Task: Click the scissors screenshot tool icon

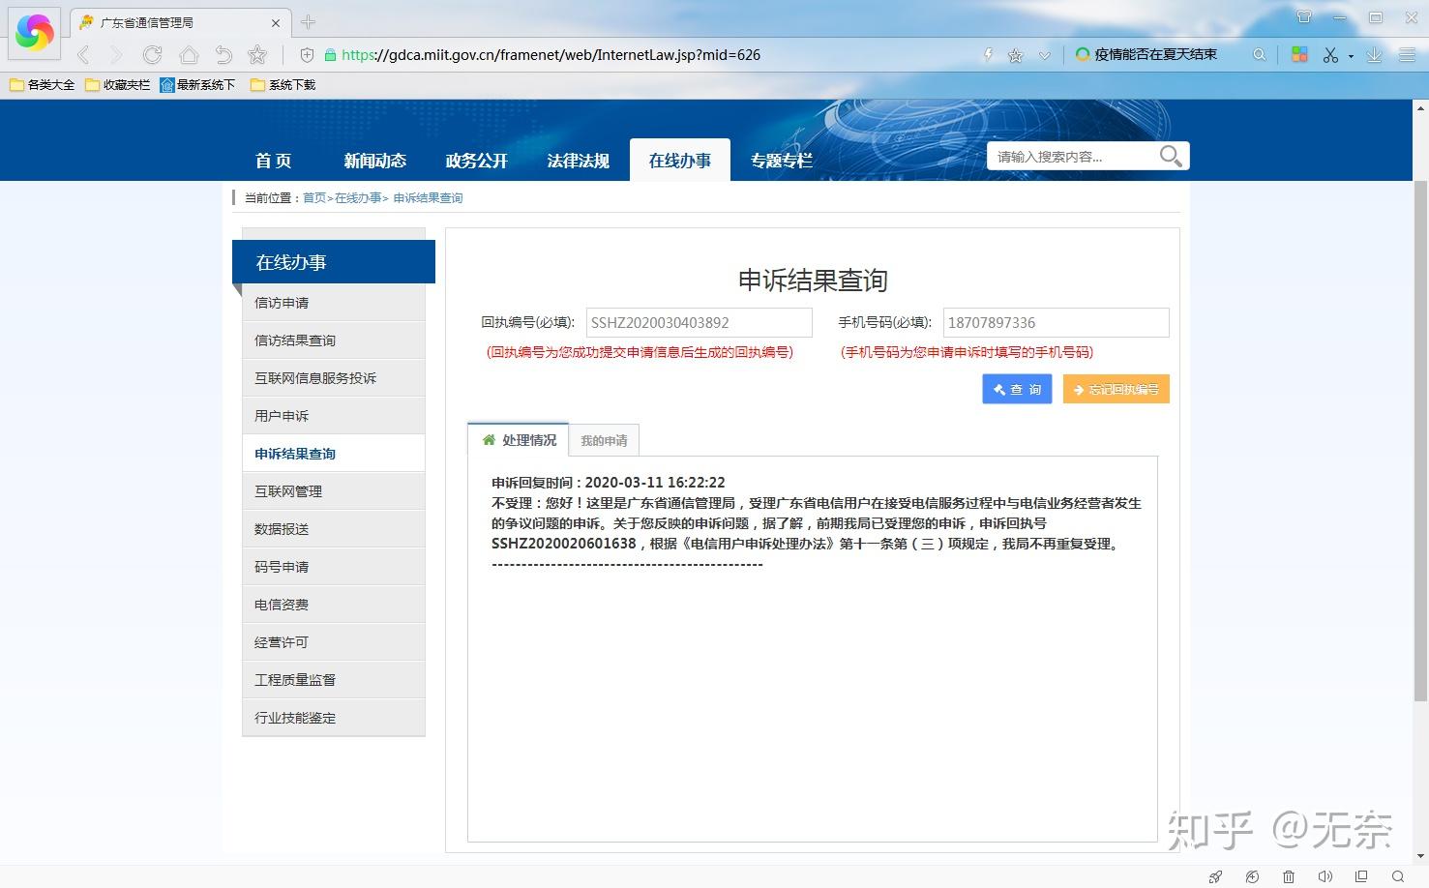Action: click(1330, 55)
